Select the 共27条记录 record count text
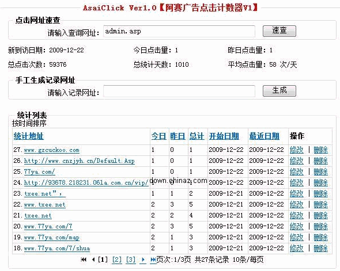 tap(211, 259)
